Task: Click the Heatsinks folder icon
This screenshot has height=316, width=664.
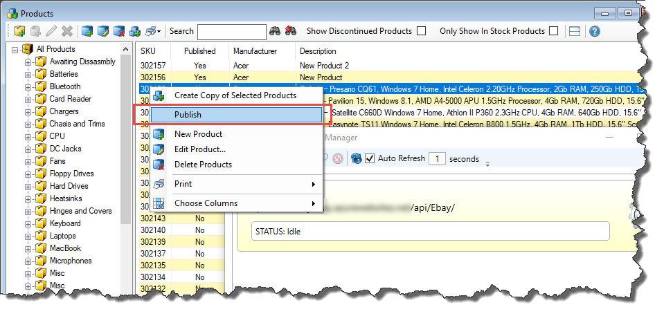Action: click(41, 199)
